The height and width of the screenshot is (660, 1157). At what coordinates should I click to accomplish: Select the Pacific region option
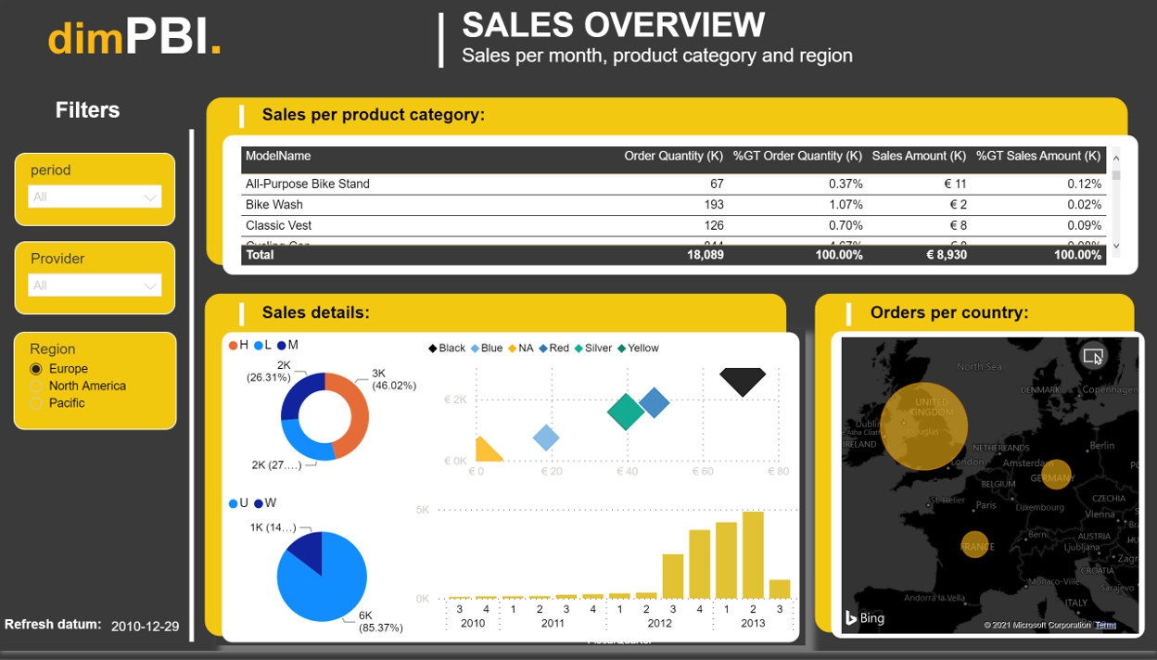pyautogui.click(x=36, y=403)
